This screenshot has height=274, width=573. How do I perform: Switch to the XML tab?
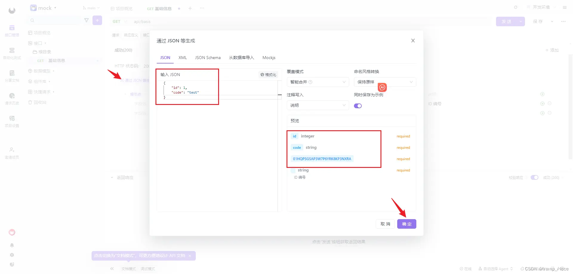click(183, 58)
